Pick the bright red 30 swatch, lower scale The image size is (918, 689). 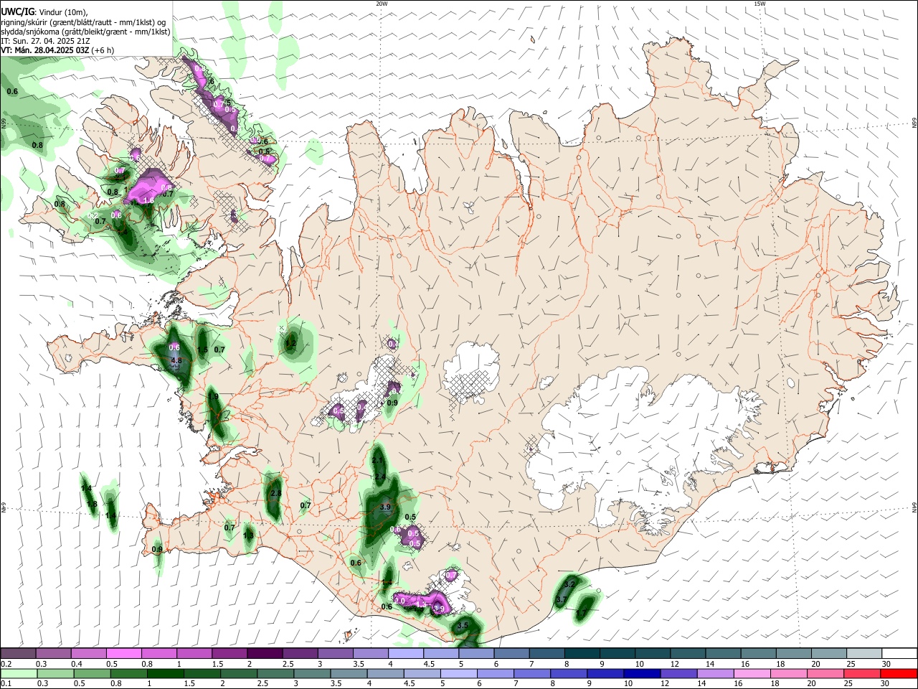[899, 673]
